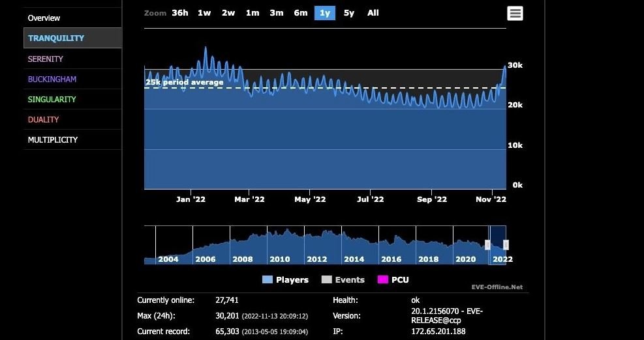Zoom chart to 5y range
This screenshot has height=340, width=644.
[x=349, y=13]
